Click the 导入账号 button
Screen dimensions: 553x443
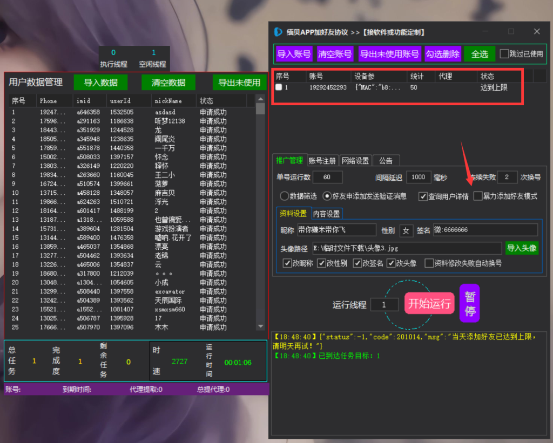tap(294, 54)
